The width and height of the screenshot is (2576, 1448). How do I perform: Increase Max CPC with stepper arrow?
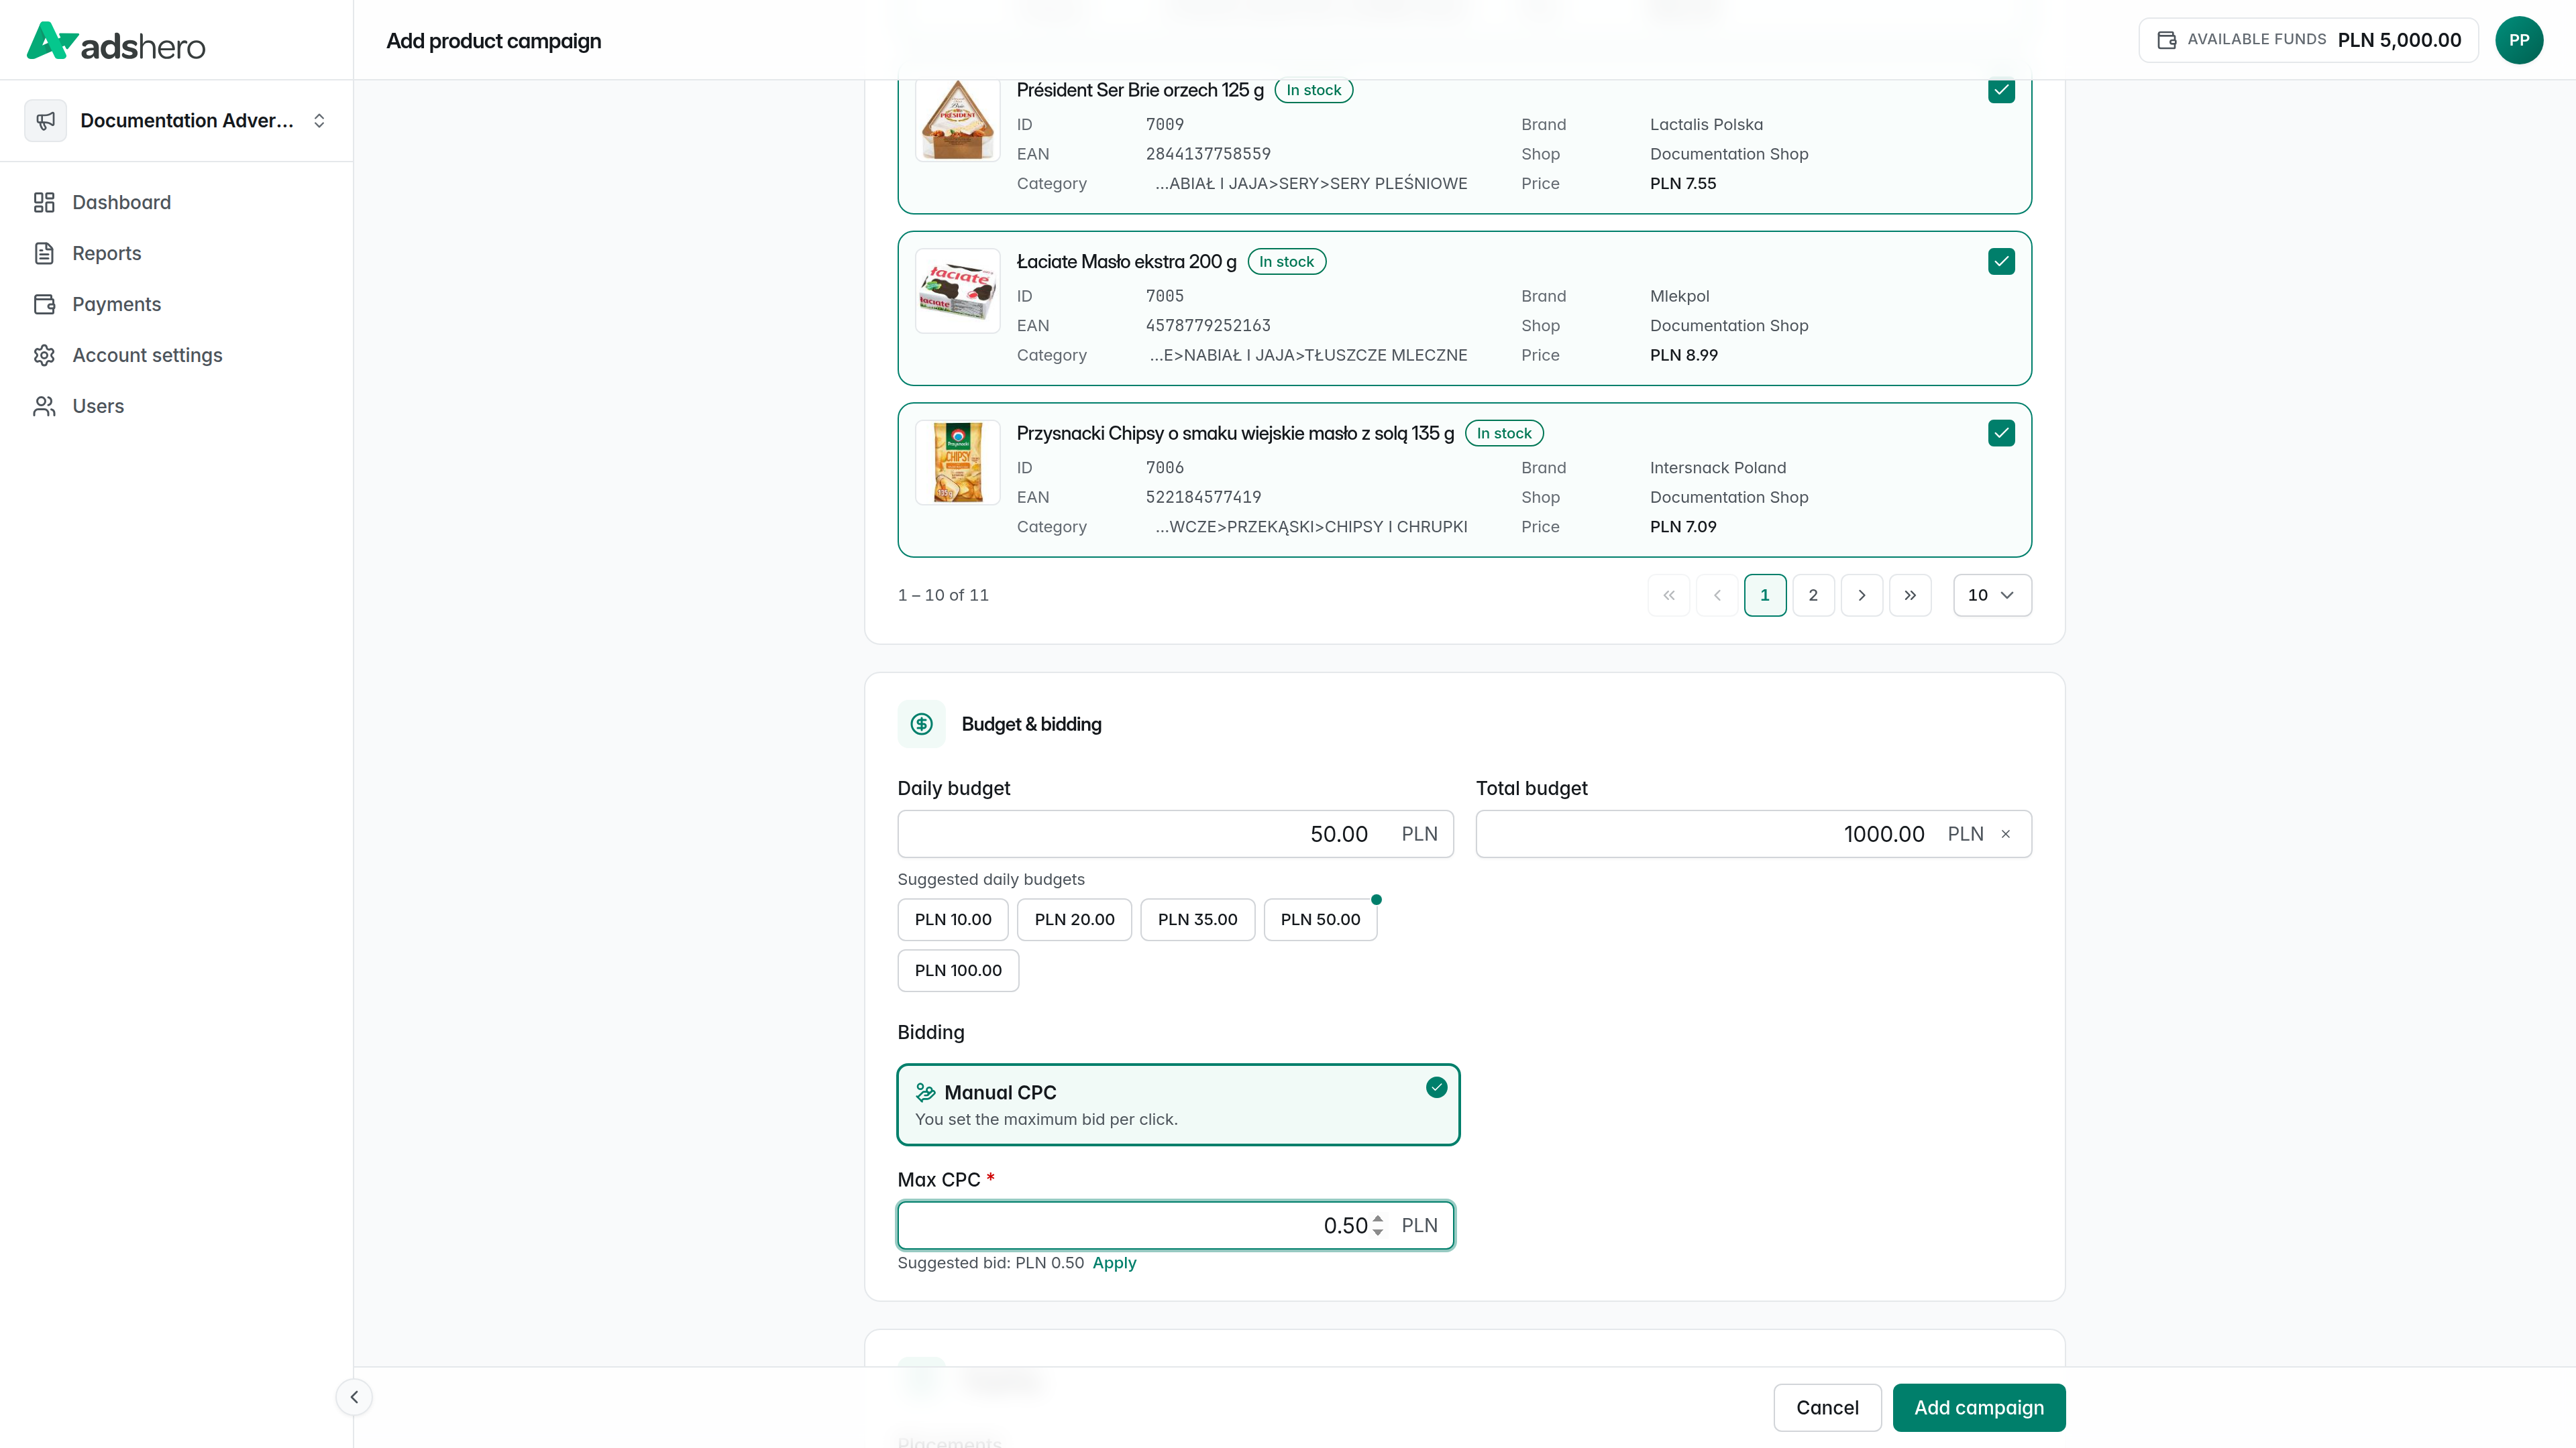[1378, 1219]
